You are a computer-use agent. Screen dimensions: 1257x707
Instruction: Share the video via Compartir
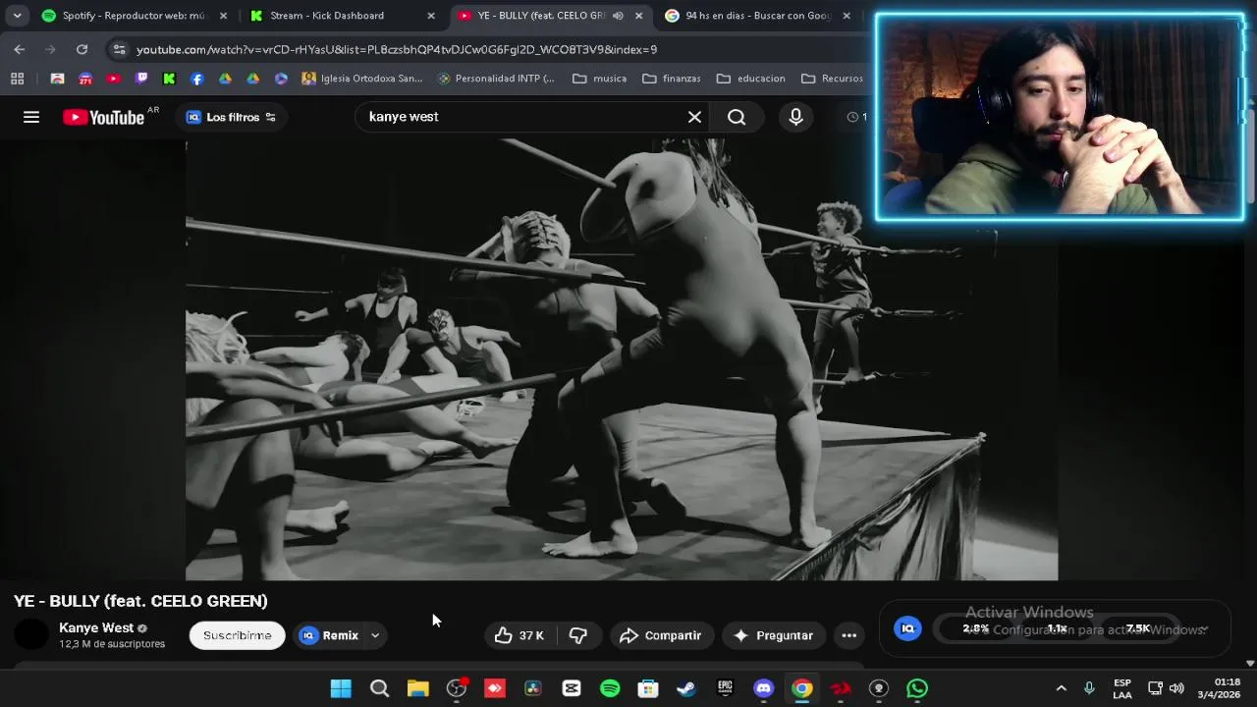(660, 635)
